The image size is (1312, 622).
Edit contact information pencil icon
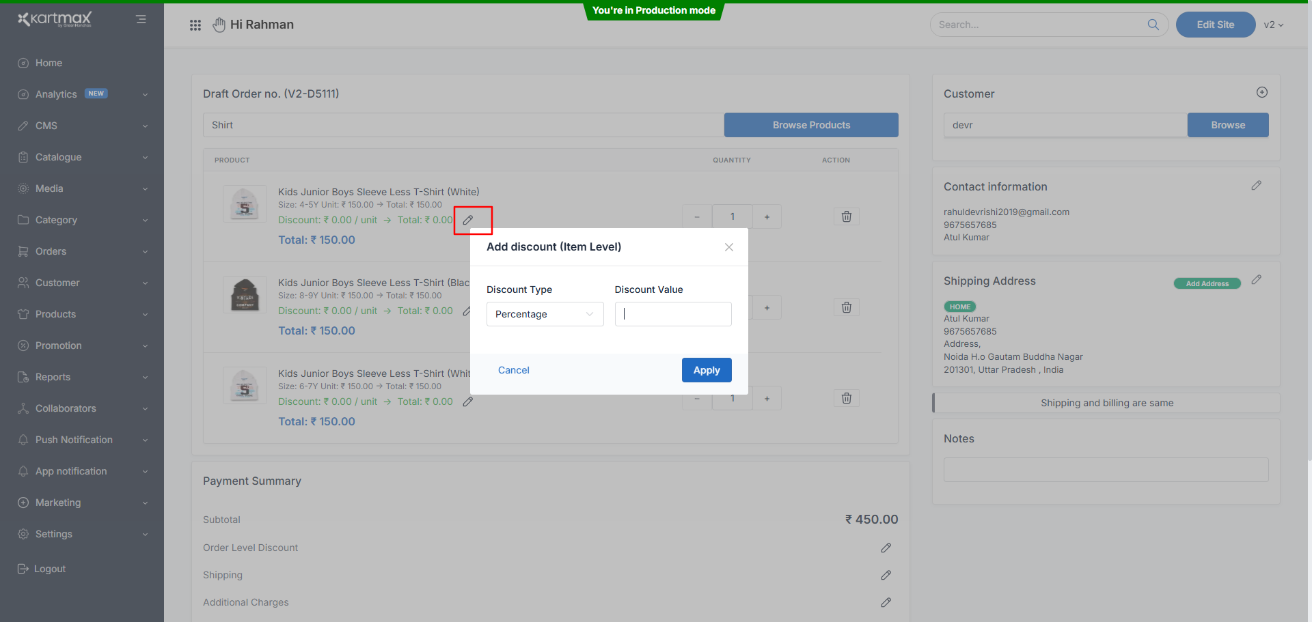(1256, 186)
